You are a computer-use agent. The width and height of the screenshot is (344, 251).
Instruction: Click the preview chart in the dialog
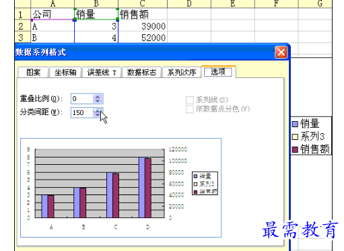(121, 188)
